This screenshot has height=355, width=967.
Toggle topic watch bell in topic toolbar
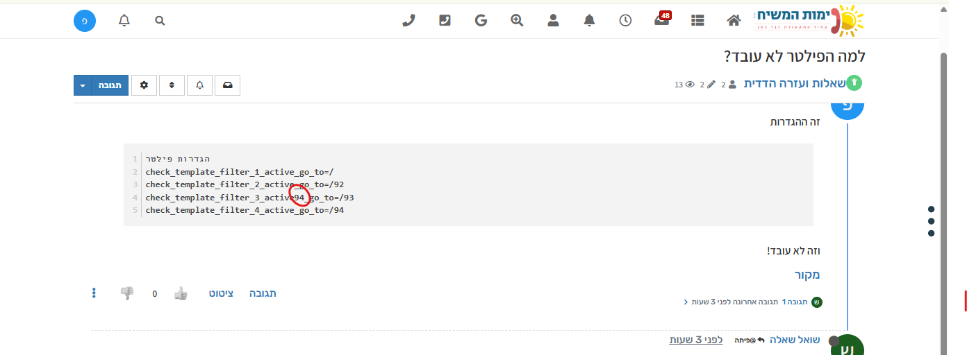coord(199,85)
